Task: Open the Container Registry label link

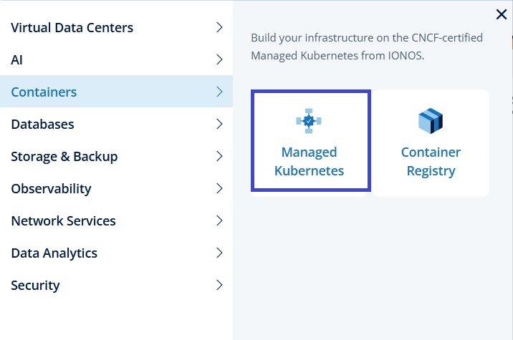Action: click(431, 162)
